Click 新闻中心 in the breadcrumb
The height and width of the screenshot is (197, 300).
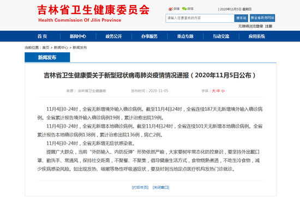tap(61, 47)
